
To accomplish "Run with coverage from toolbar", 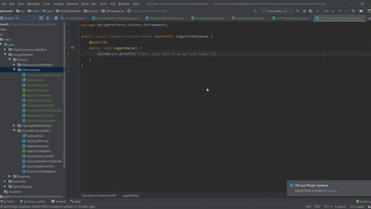I will click(x=311, y=11).
